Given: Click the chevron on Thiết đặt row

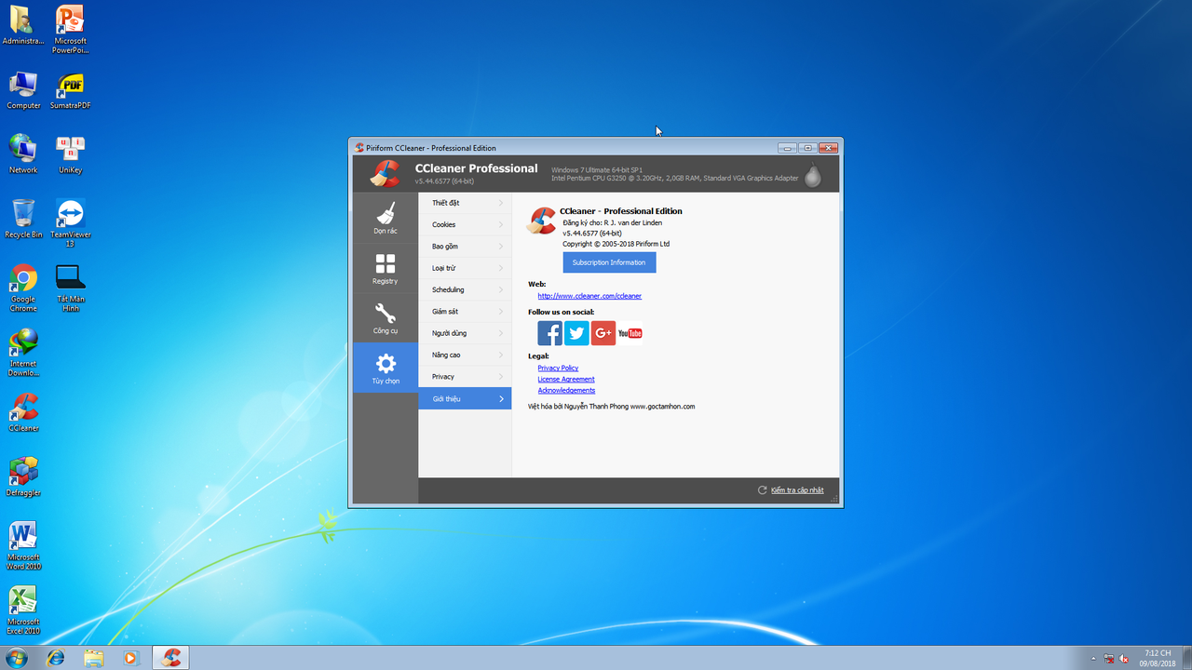Looking at the screenshot, I should coord(501,203).
